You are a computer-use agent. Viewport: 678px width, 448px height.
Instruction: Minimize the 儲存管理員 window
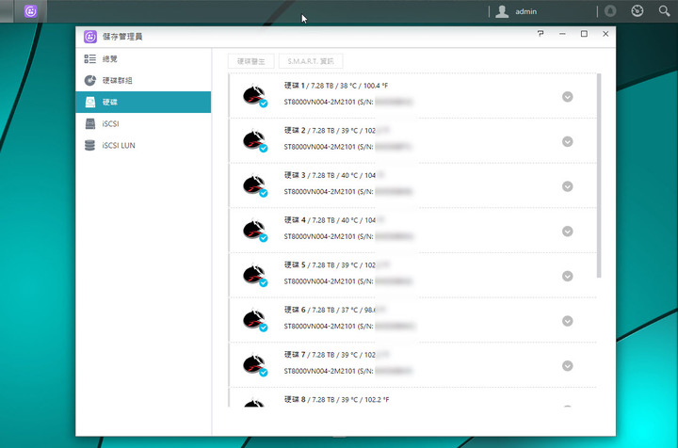[562, 34]
